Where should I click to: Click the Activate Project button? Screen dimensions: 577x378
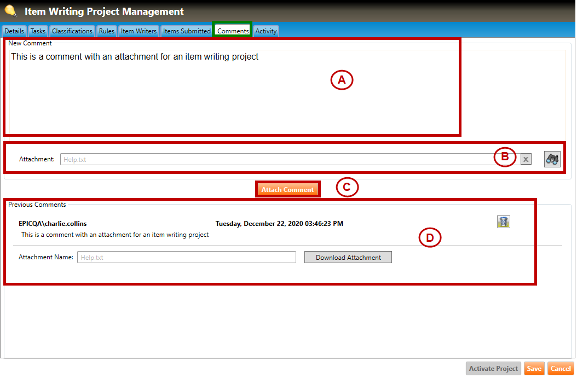coord(493,369)
